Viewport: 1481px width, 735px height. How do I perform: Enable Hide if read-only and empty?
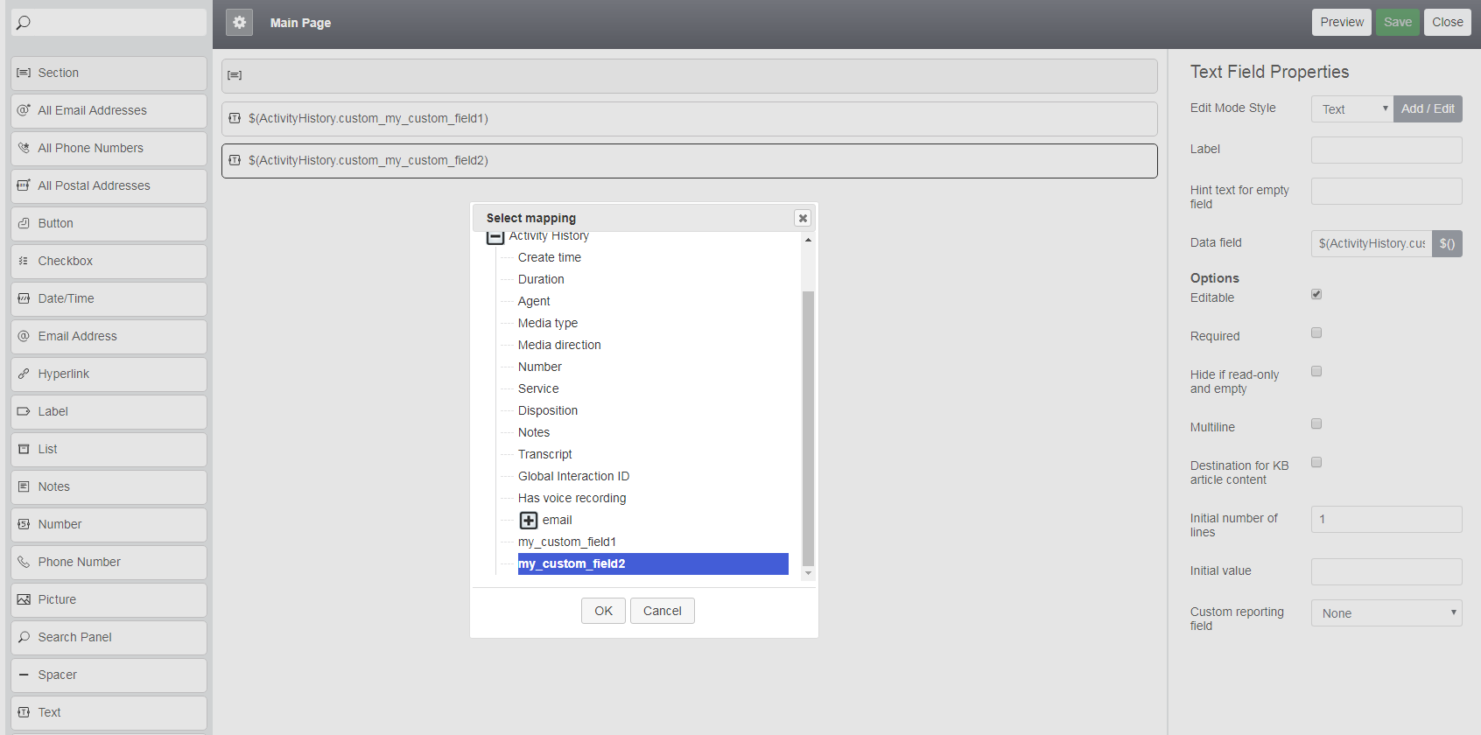1316,371
